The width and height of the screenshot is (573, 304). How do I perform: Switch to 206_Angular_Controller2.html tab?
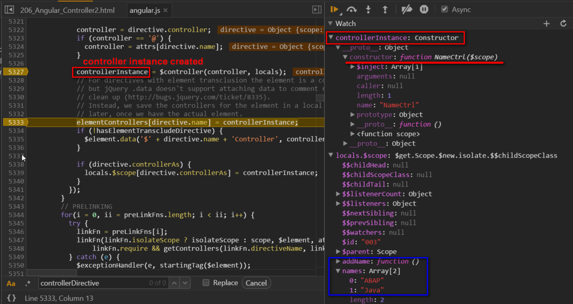click(67, 10)
